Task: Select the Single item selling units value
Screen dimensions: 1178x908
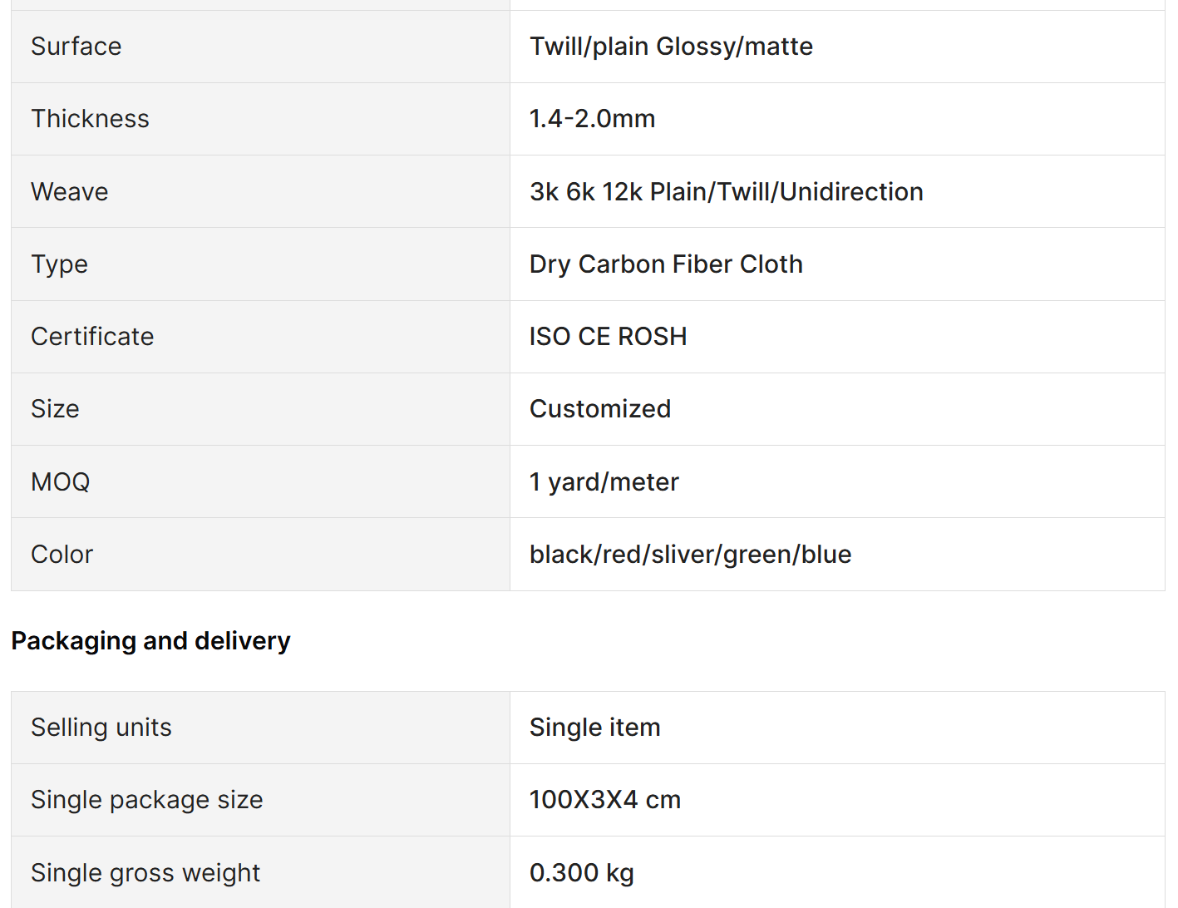Action: coord(595,728)
